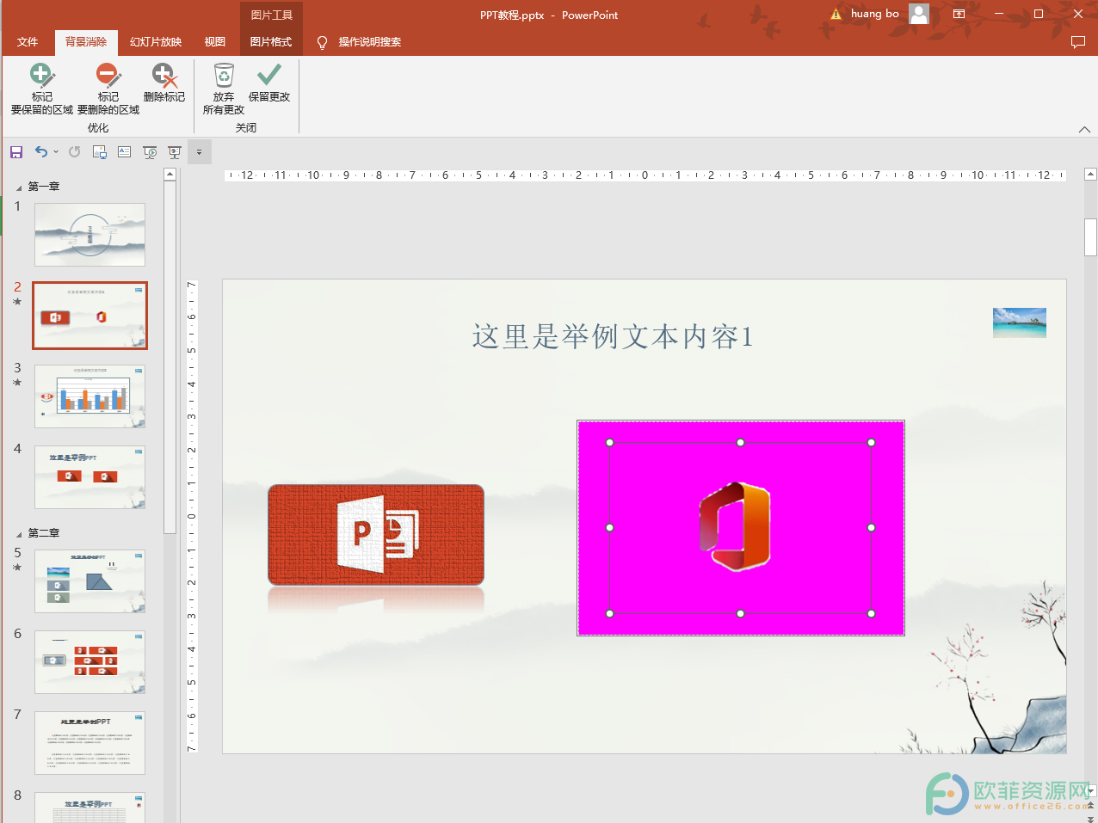1098x823 pixels.
Task: Click the 图片工具 contextual tab header
Action: (272, 15)
